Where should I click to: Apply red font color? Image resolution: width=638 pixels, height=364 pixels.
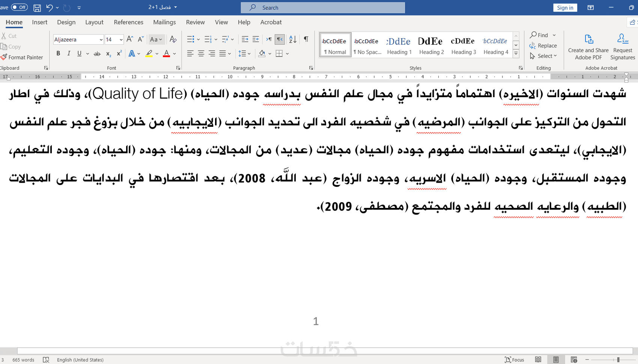pyautogui.click(x=167, y=54)
